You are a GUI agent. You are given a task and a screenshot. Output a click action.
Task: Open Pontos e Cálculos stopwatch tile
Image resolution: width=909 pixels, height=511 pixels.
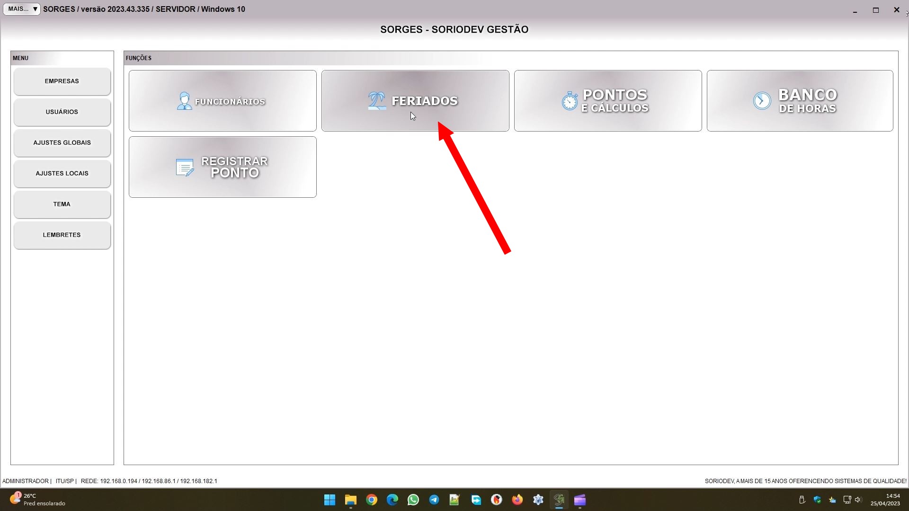click(x=608, y=101)
